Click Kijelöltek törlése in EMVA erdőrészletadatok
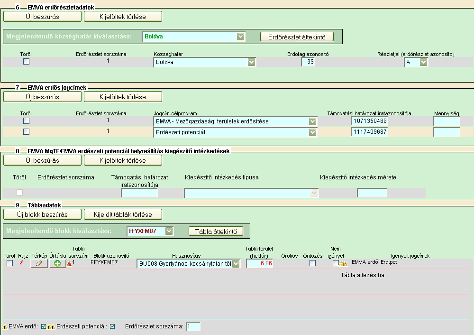Screen dimensions: 474x335 (x=123, y=17)
